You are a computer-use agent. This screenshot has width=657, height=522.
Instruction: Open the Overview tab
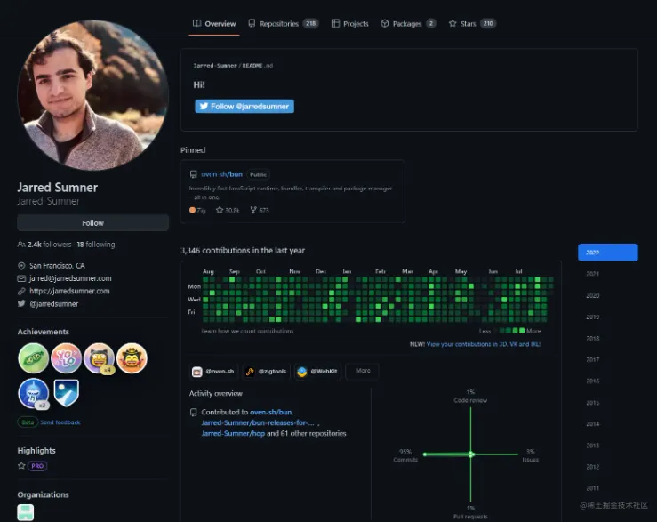[x=214, y=23]
